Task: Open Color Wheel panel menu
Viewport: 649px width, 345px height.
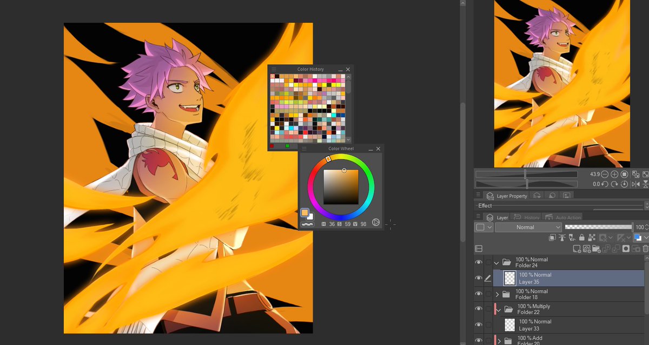Action: click(x=304, y=148)
